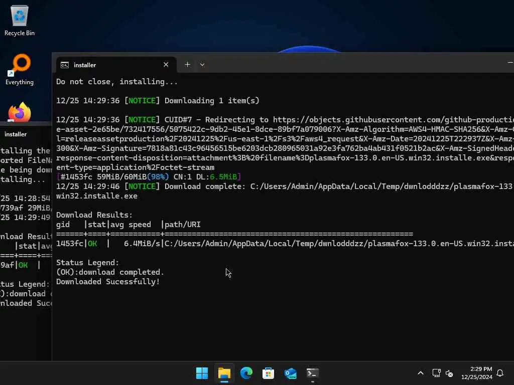Click the 6.4MiB/s average speed value

tap(142, 244)
